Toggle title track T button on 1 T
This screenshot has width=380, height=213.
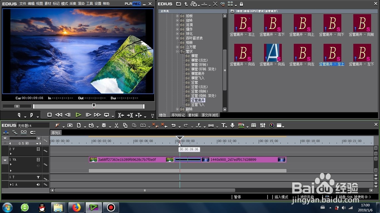[x=38, y=177]
